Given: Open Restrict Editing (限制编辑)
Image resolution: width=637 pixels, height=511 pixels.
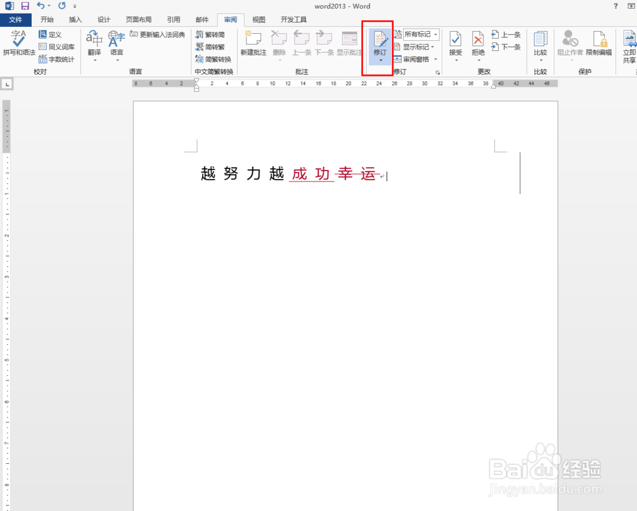Looking at the screenshot, I should click(x=599, y=43).
